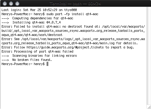
Task: Click the https://guide.macports.org/#project.tickets URL
Action: (65, 47)
